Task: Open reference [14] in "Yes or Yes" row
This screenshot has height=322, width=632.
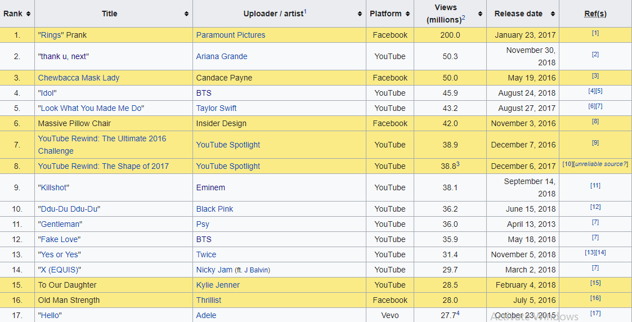Action: [x=600, y=253]
